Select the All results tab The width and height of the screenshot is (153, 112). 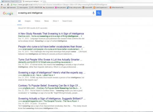click(x=19, y=21)
